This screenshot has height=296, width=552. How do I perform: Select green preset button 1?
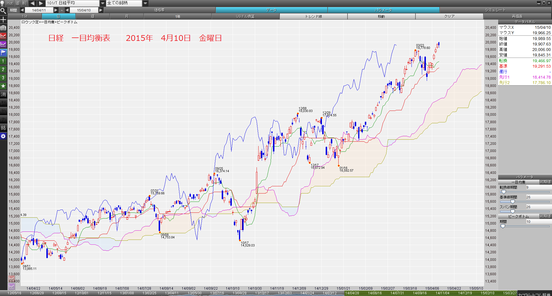click(3, 61)
